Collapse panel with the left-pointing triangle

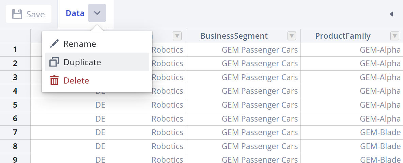(391, 14)
